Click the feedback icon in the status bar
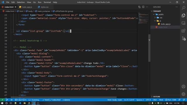Screen dimensions: 187x105 (x=179, y=100)
